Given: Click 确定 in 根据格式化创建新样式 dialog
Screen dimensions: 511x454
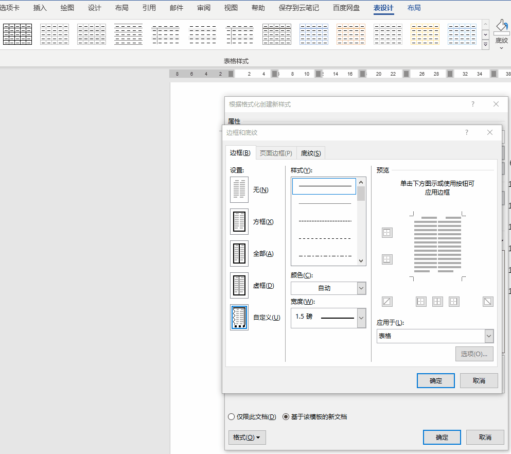Looking at the screenshot, I should (x=442, y=438).
